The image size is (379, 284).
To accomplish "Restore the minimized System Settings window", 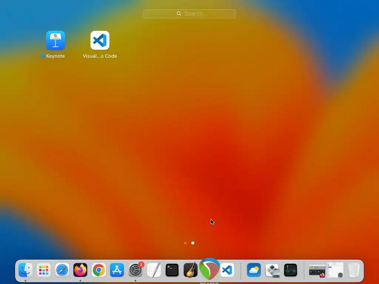I will click(335, 270).
